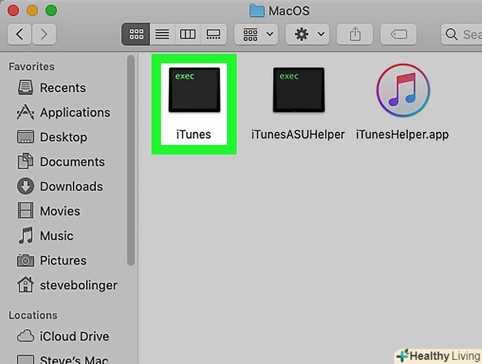Open Pictures in the sidebar

click(63, 261)
